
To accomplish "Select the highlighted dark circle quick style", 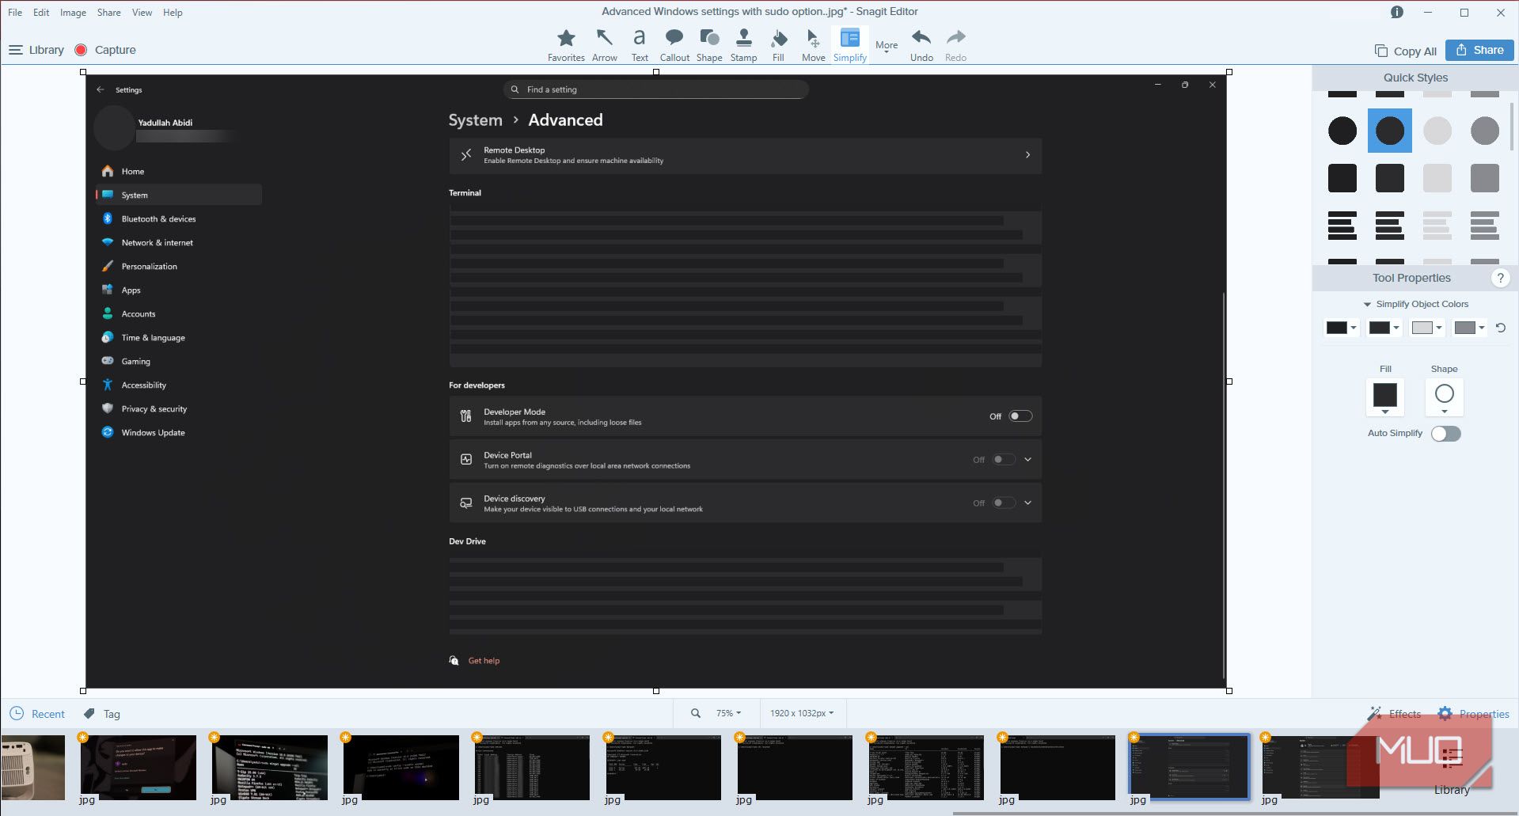I will [1389, 131].
